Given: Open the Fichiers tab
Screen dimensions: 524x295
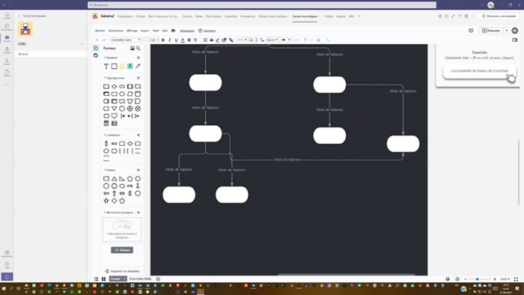Looking at the screenshot, I should [141, 16].
